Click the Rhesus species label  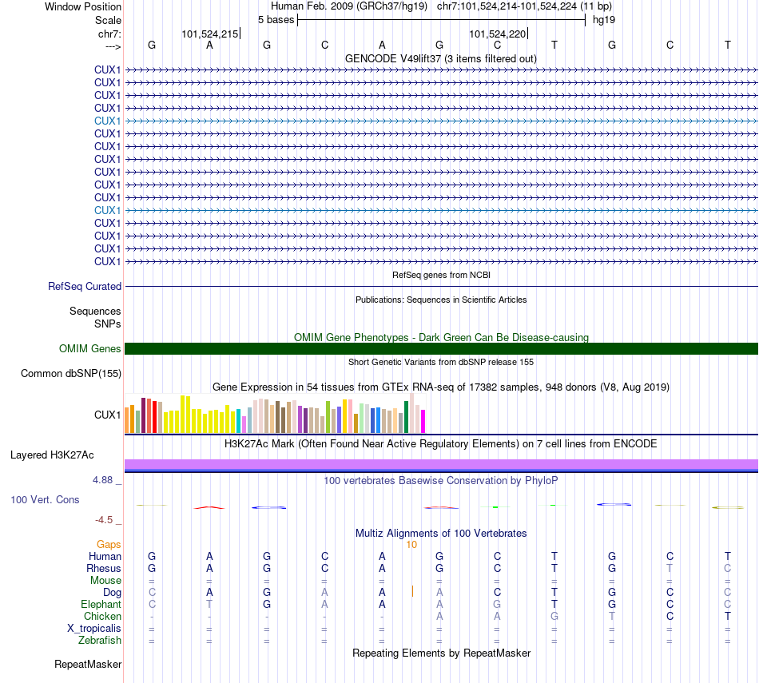pyautogui.click(x=104, y=568)
